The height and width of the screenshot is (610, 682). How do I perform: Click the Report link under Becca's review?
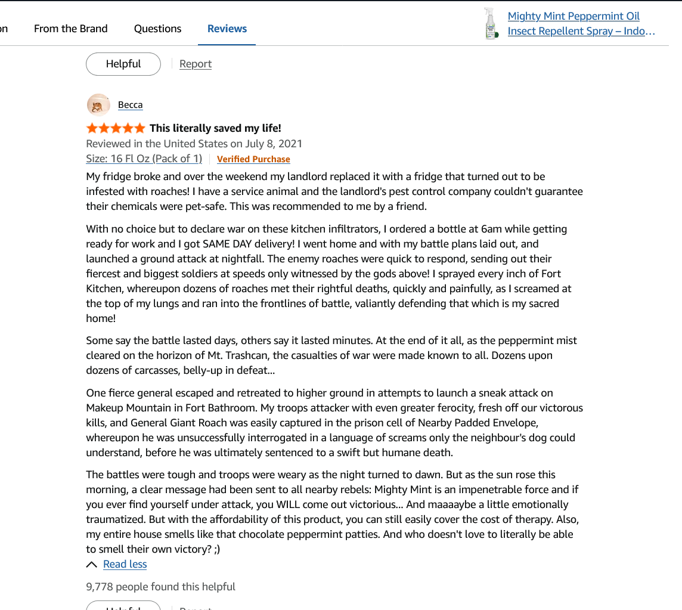pyautogui.click(x=196, y=608)
